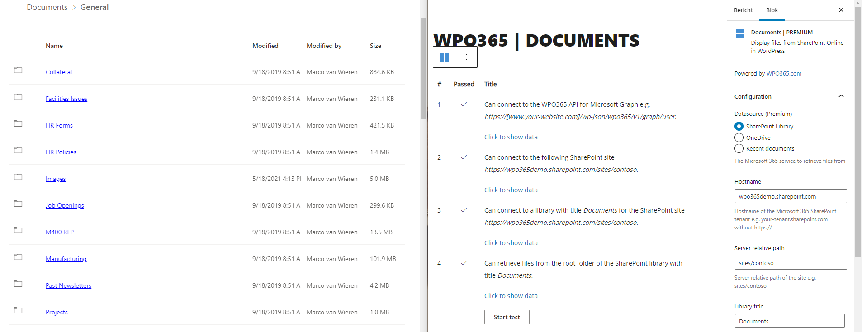This screenshot has width=862, height=332.
Task: Collapse the Configuration panel
Action: [x=841, y=96]
